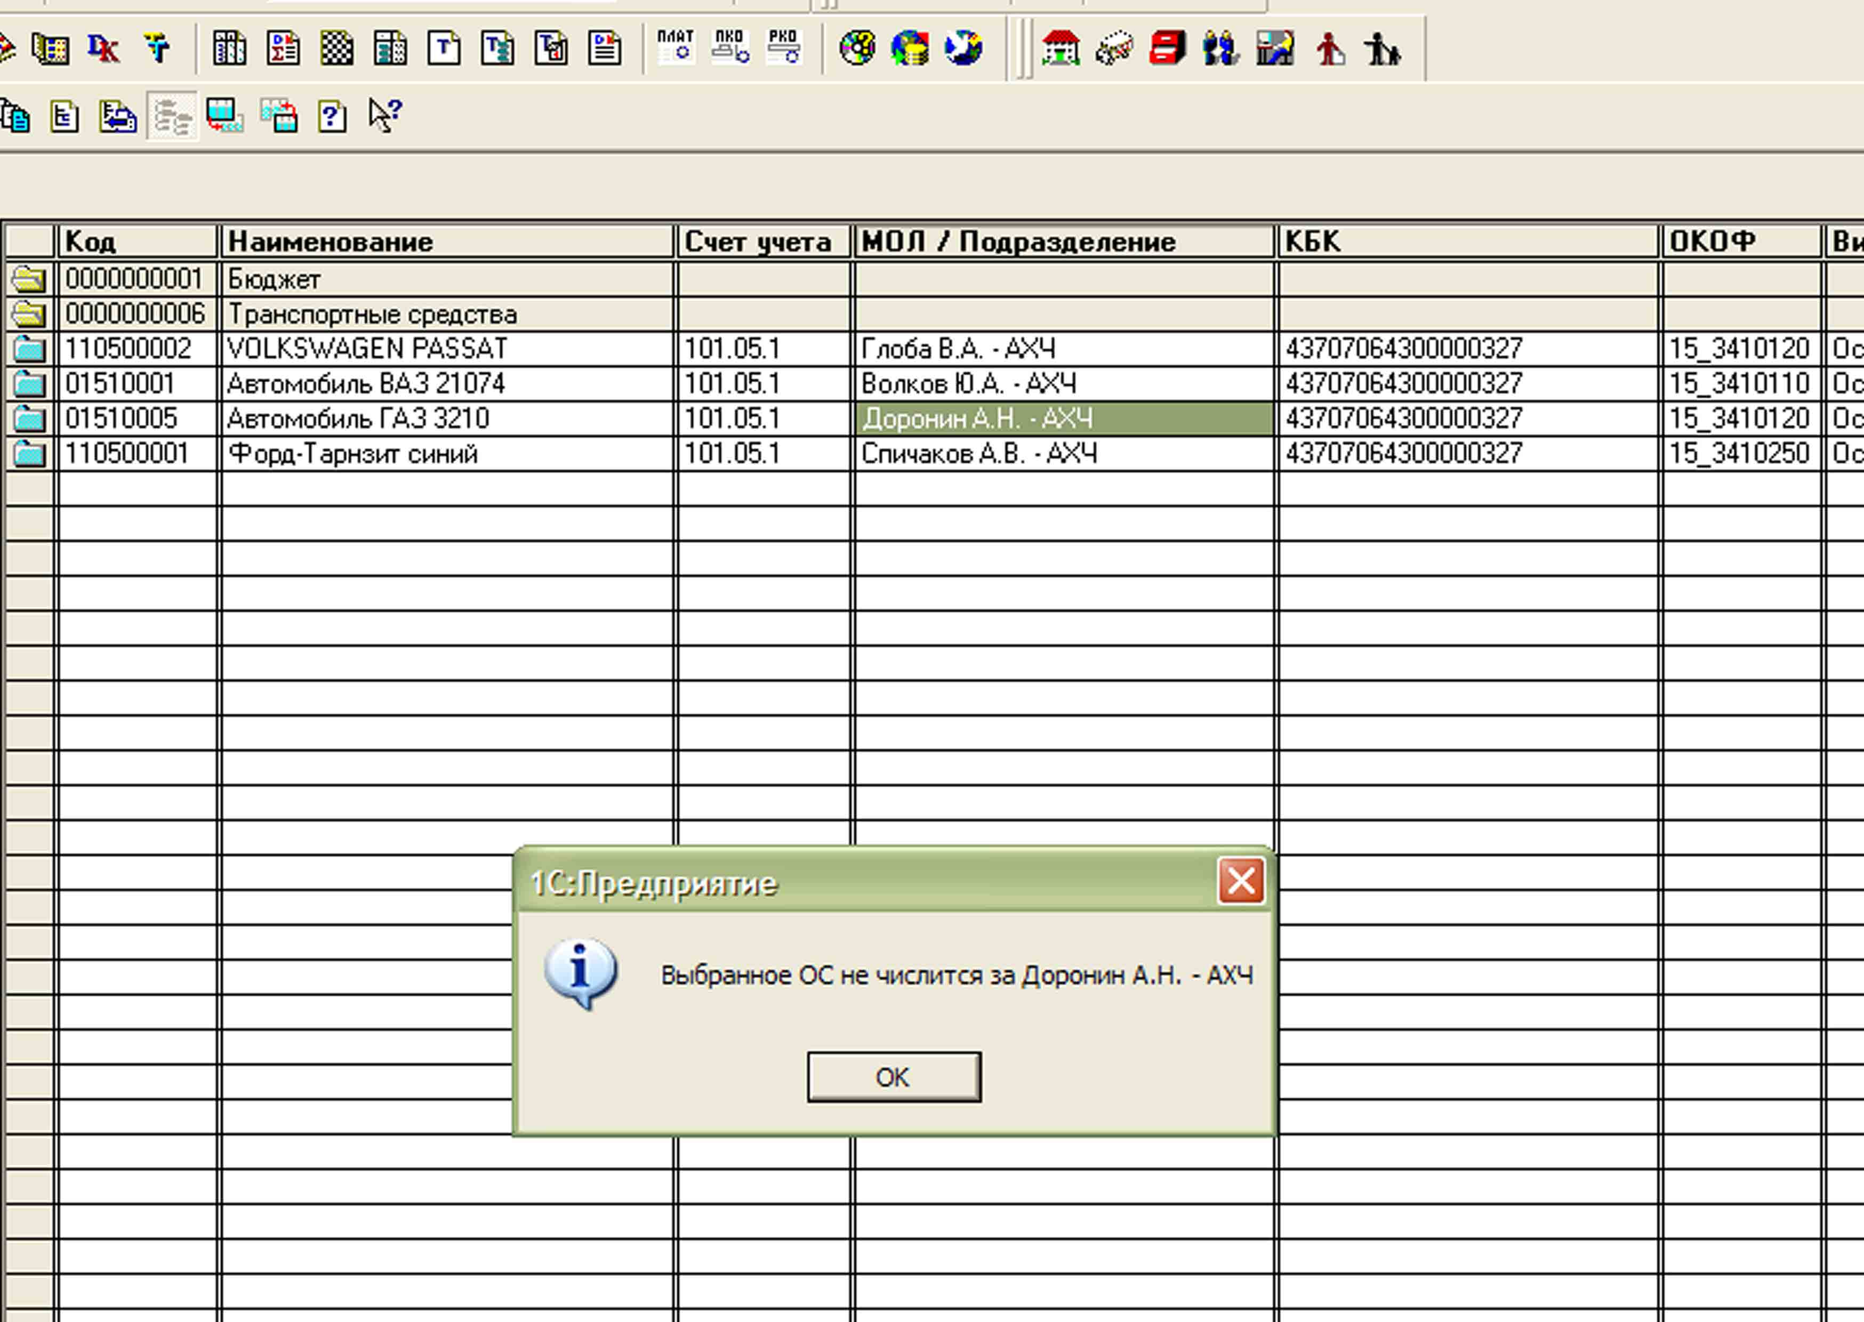Click the red house organization icon
This screenshot has width=1864, height=1322.
click(x=1060, y=48)
